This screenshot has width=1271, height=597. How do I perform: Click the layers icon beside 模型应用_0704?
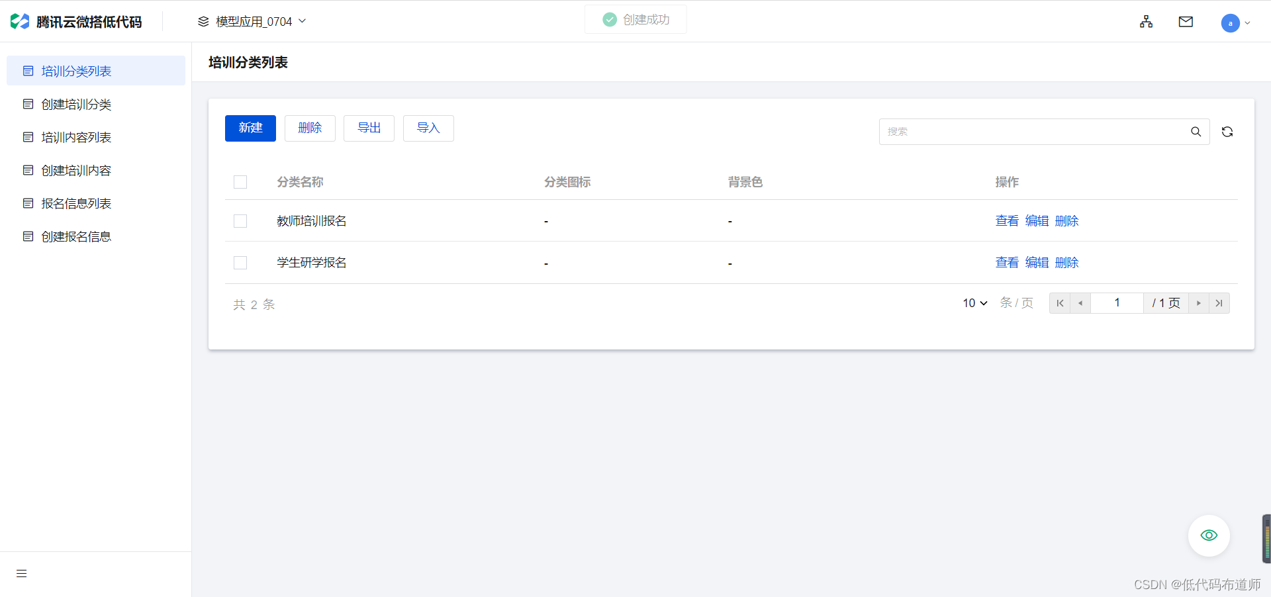point(203,22)
